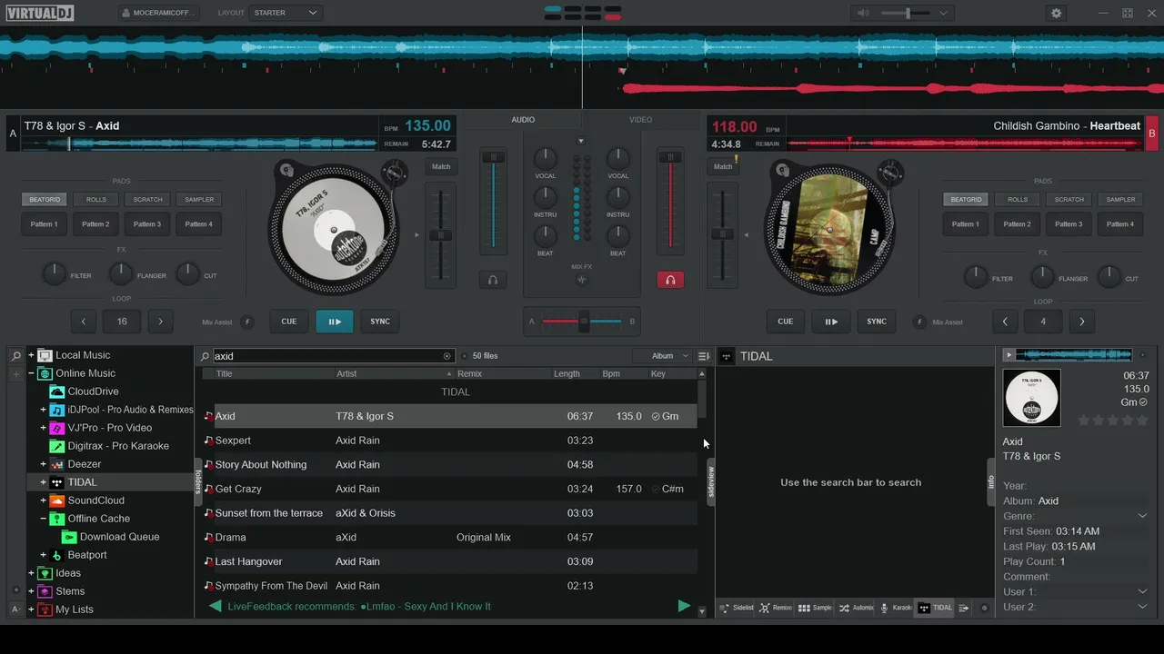Select deck B SCRATCH pads mode
1164x654 pixels.
click(x=1069, y=200)
